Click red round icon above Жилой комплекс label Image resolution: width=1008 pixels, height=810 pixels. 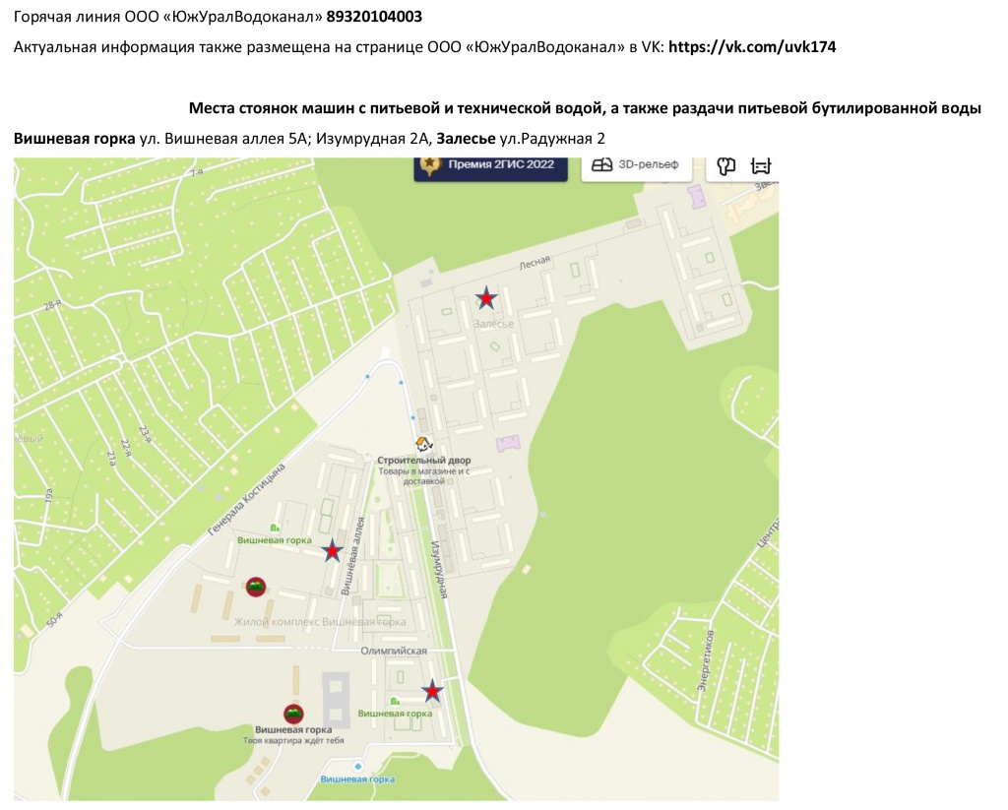tap(255, 588)
